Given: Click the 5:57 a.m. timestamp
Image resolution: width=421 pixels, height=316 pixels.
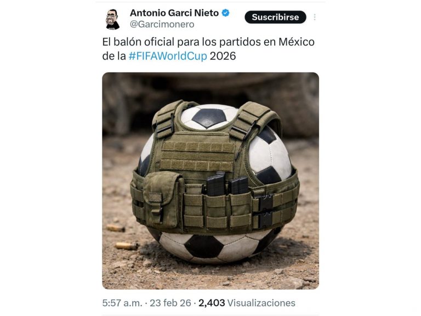Looking at the screenshot, I should pyautogui.click(x=122, y=303).
